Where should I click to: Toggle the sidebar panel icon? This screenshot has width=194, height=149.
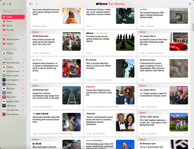pos(31,4)
